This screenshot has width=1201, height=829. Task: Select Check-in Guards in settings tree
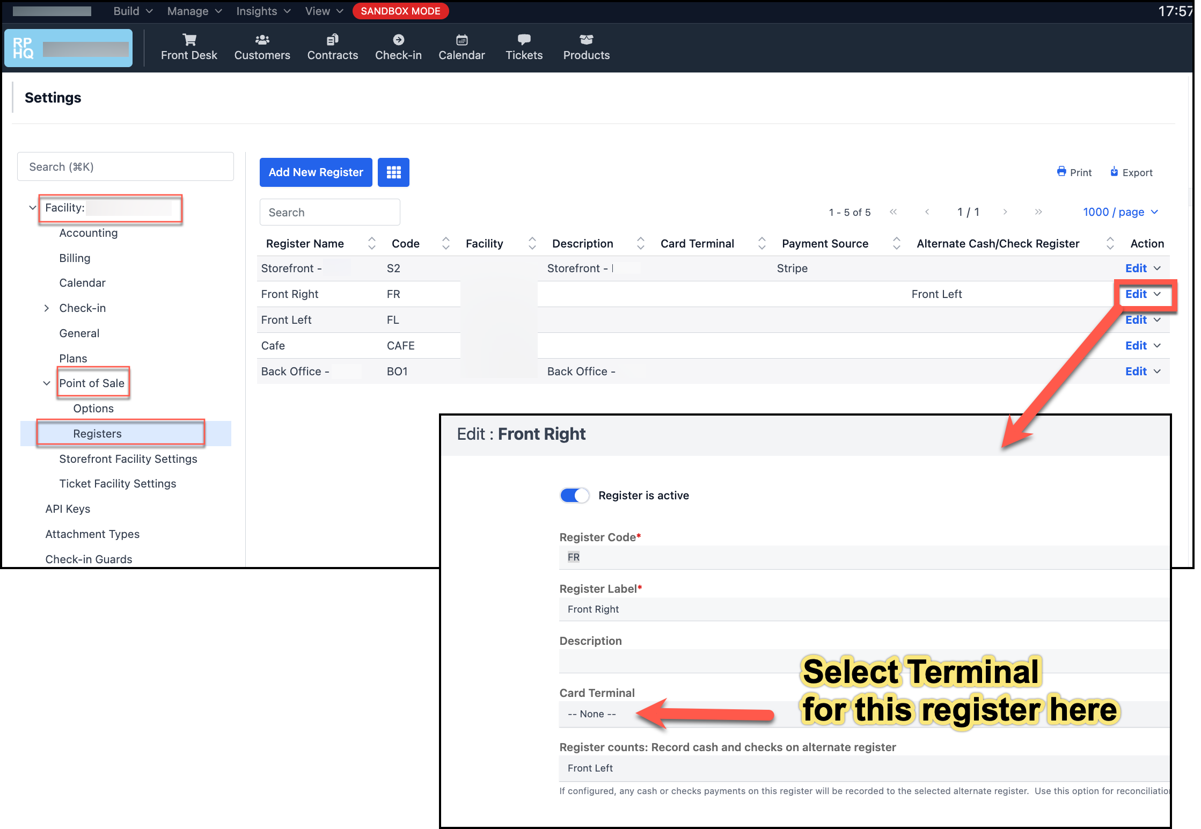[x=89, y=559]
